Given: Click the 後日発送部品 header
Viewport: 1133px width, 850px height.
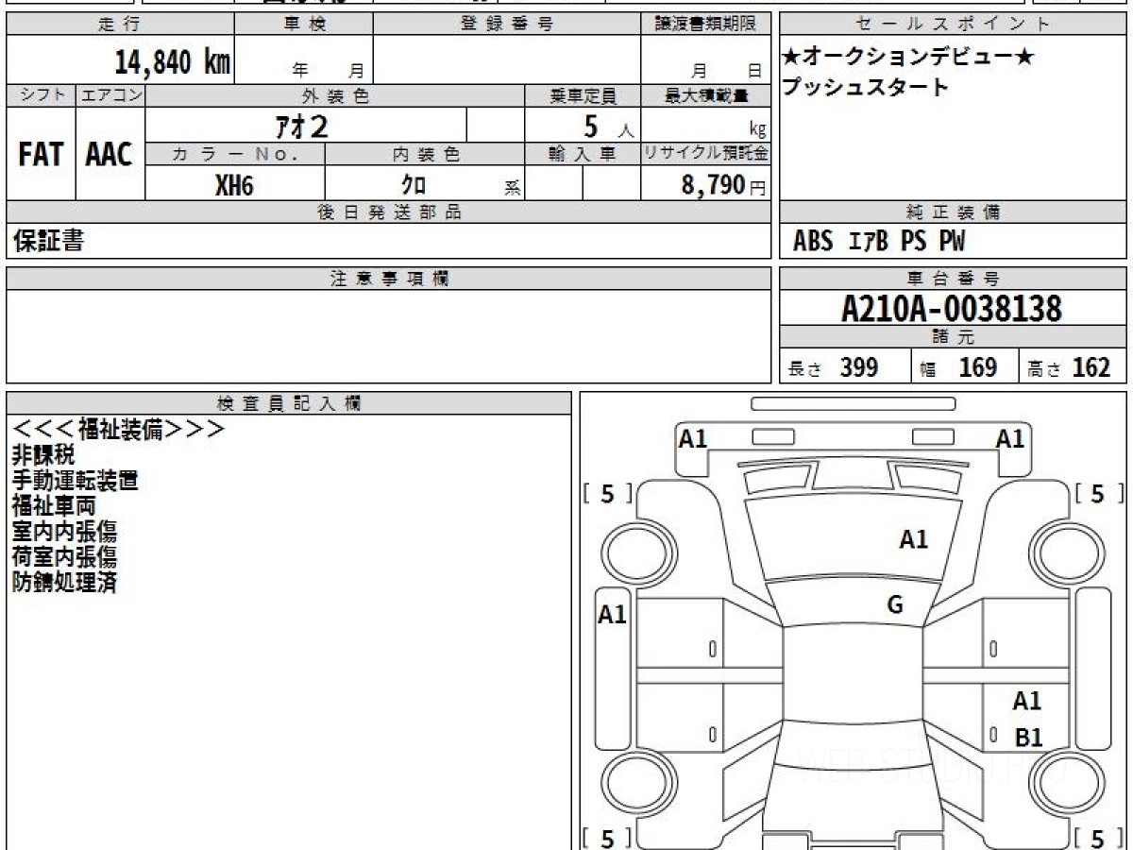Looking at the screenshot, I should [388, 212].
